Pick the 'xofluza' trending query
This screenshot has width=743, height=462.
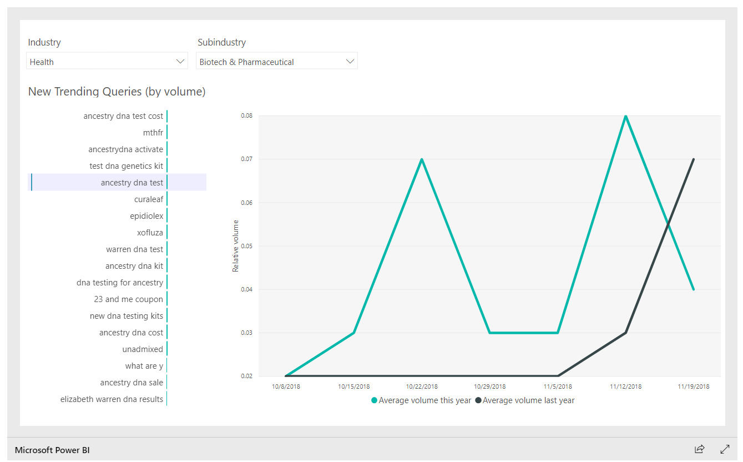click(x=150, y=233)
